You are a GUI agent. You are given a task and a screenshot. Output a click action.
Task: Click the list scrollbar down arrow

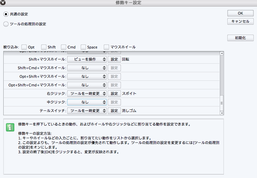coord(222,112)
